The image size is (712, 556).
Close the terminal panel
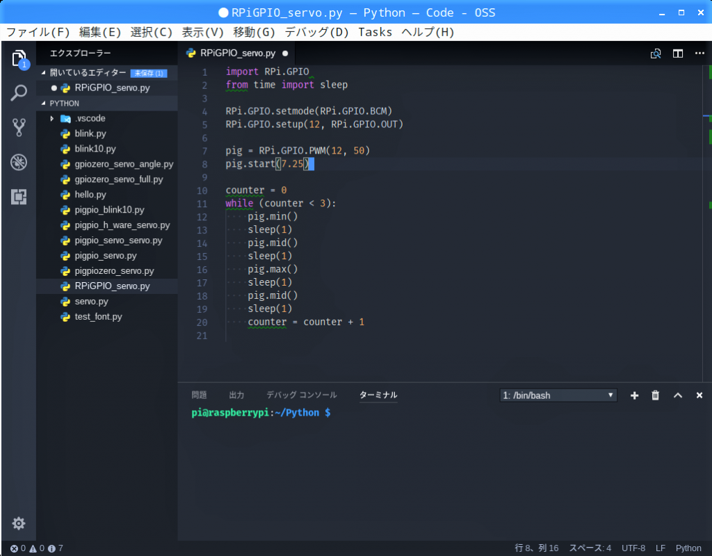point(699,395)
